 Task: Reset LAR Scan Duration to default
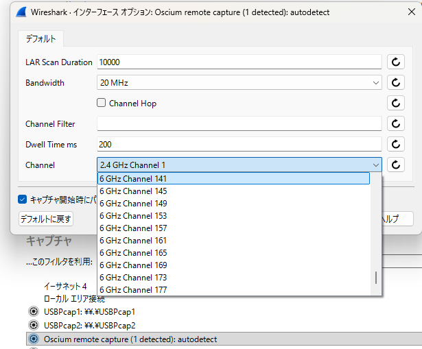pos(396,62)
